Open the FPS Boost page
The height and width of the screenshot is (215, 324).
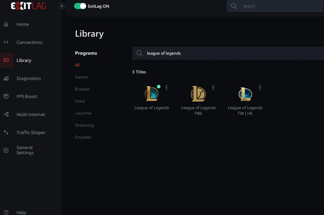[27, 96]
